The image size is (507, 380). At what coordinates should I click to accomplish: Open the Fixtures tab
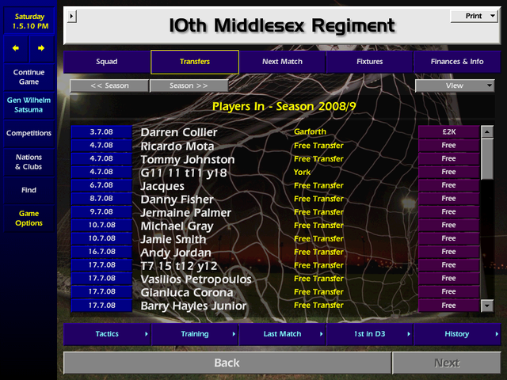coord(370,62)
